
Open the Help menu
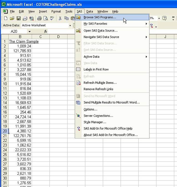point(115,11)
